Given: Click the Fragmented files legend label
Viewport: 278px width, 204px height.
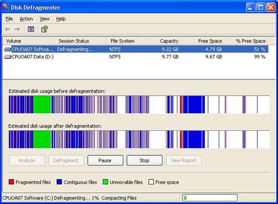Looking at the screenshot, I should [33, 182].
